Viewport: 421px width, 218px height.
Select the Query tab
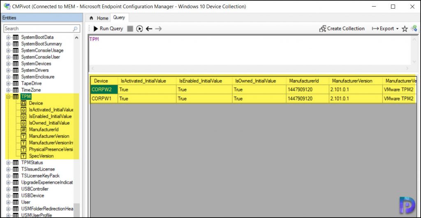point(119,17)
